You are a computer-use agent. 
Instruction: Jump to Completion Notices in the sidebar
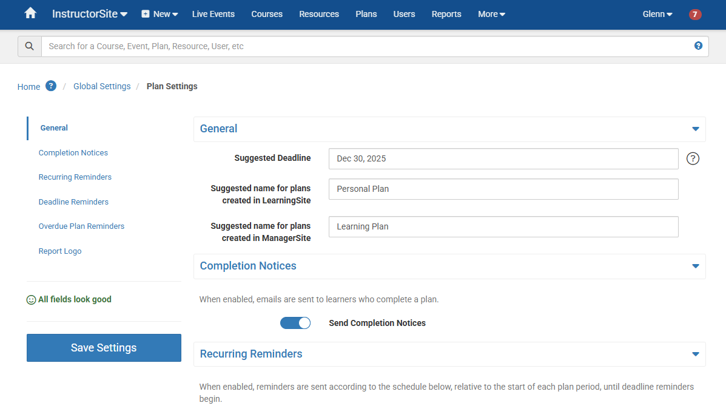point(73,152)
